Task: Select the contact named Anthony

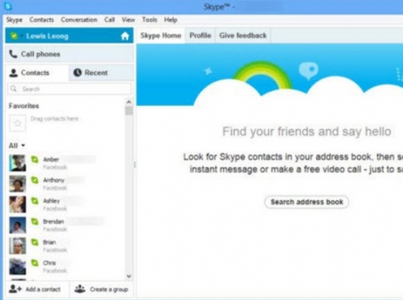Action: (53, 180)
